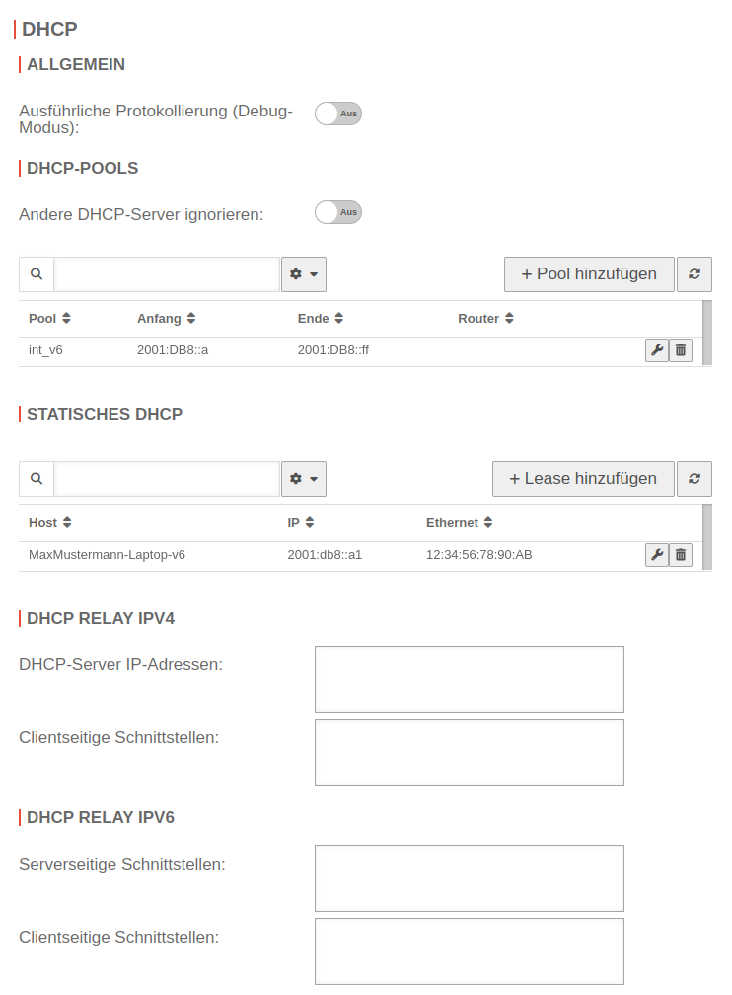Image resolution: width=732 pixels, height=995 pixels.
Task: Open gear dropdown for DHCP pools table
Action: 303,274
